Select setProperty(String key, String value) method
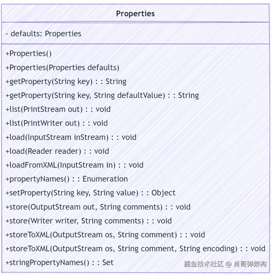This screenshot has width=274, height=275. (91, 193)
